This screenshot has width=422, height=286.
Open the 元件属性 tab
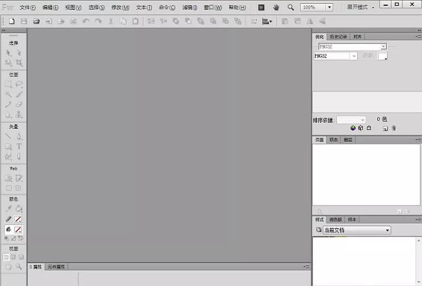pos(56,267)
